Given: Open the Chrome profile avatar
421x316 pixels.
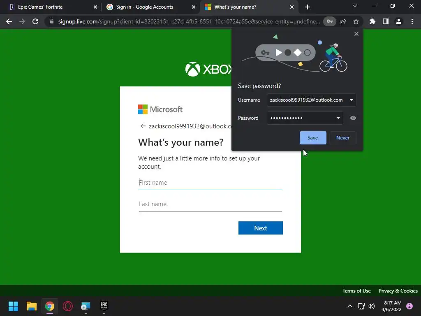Looking at the screenshot, I should 399,21.
